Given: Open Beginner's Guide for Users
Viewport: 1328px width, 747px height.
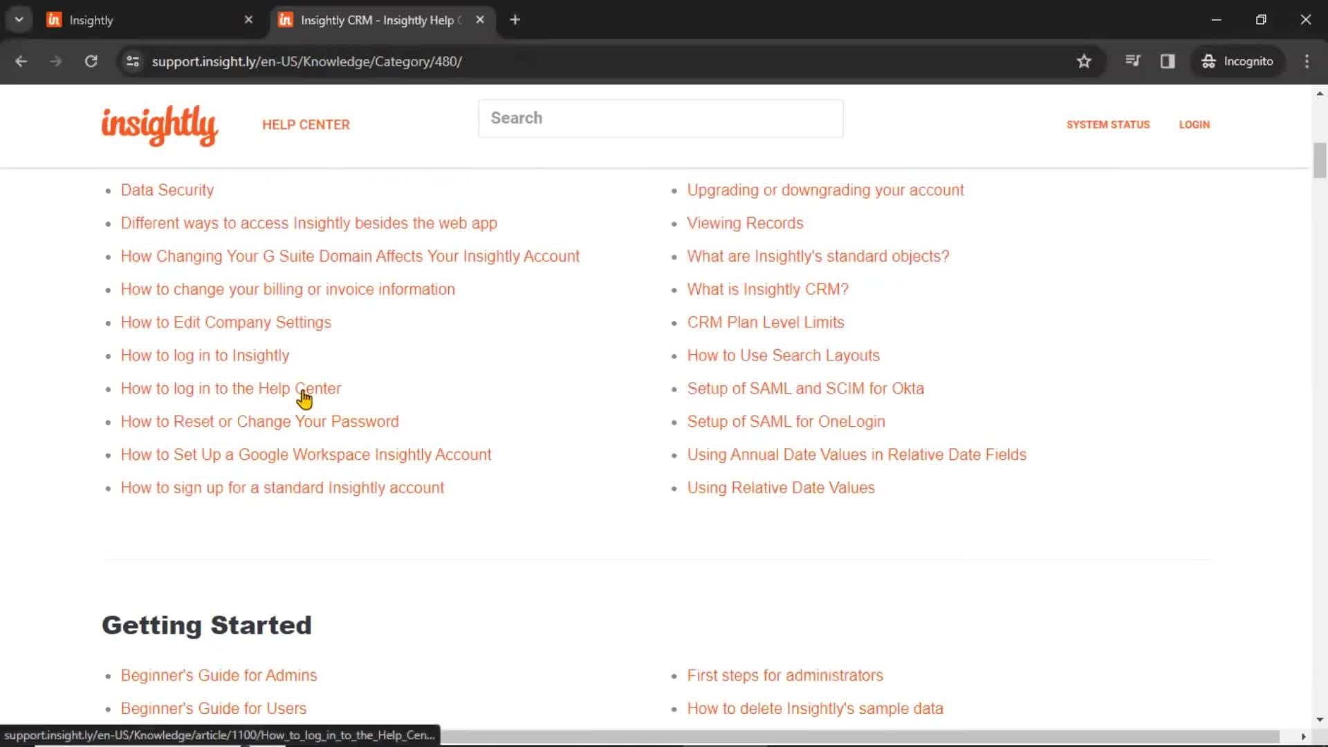Looking at the screenshot, I should (214, 709).
